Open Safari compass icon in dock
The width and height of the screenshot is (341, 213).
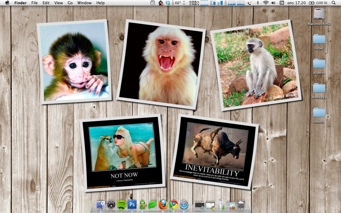pyautogui.click(x=184, y=205)
